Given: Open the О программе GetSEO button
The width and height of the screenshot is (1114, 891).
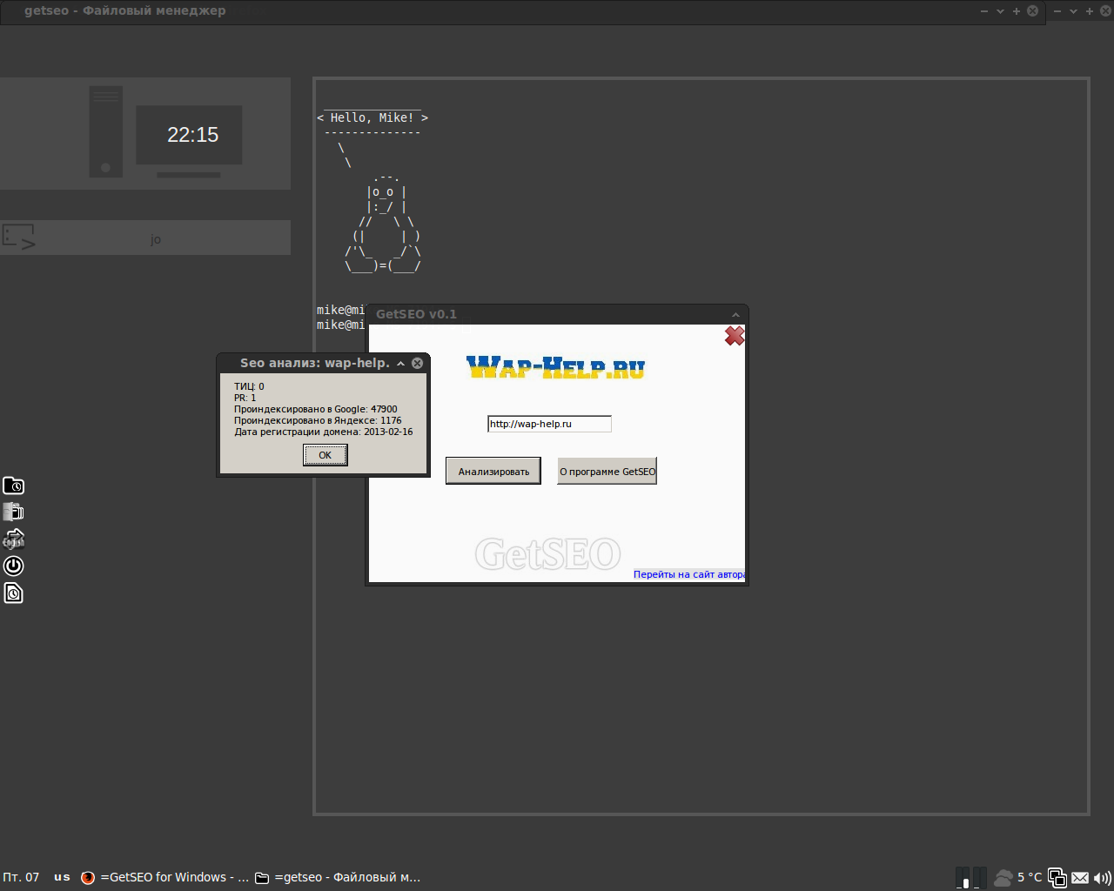Looking at the screenshot, I should (x=607, y=471).
